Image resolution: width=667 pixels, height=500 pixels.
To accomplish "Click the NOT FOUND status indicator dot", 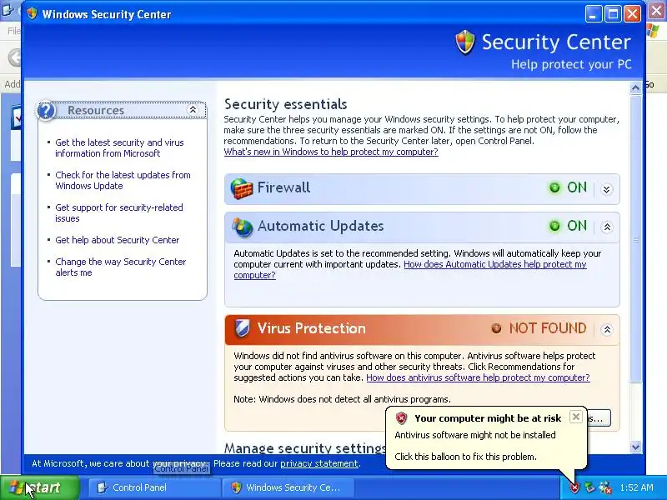I will [x=496, y=328].
